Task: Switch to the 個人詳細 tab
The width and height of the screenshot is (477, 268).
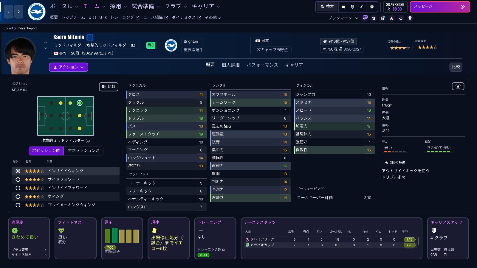Action: [230, 65]
